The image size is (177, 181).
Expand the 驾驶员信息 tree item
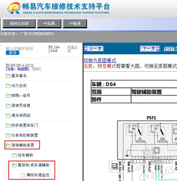coord(21,105)
